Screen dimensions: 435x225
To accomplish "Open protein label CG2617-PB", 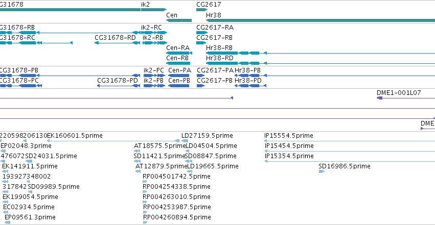I will (215, 81).
